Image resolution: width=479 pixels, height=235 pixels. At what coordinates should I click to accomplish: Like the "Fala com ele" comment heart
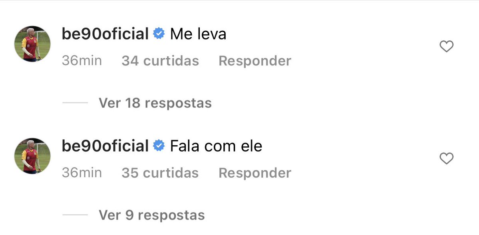446,159
